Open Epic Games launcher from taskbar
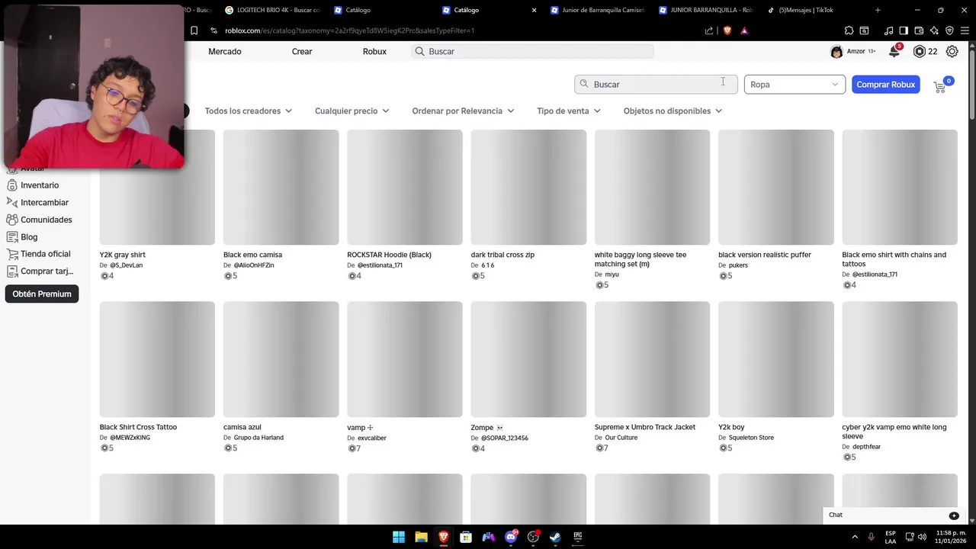The width and height of the screenshot is (976, 549). point(578,537)
